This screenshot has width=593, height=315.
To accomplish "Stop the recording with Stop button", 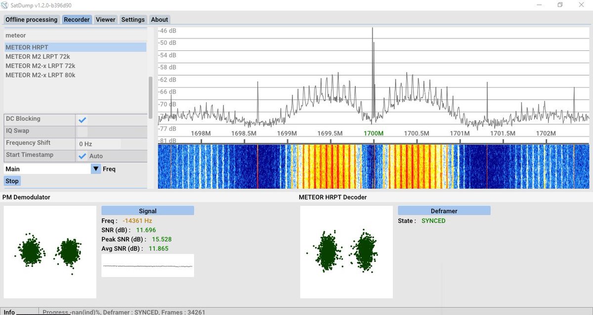I will click(12, 181).
